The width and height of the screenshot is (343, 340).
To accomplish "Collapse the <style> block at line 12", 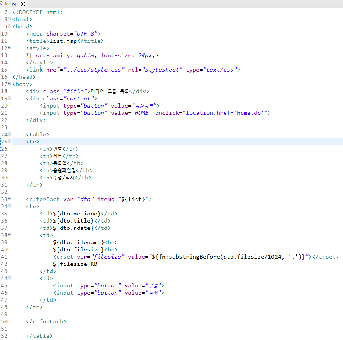I will [x=9, y=48].
